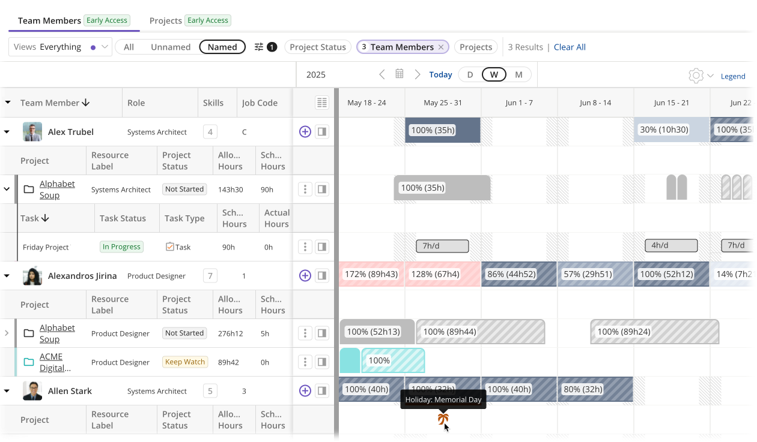This screenshot has height=442, width=757.
Task: Click the plus icon for Alex Trubel
Action: pyautogui.click(x=305, y=131)
